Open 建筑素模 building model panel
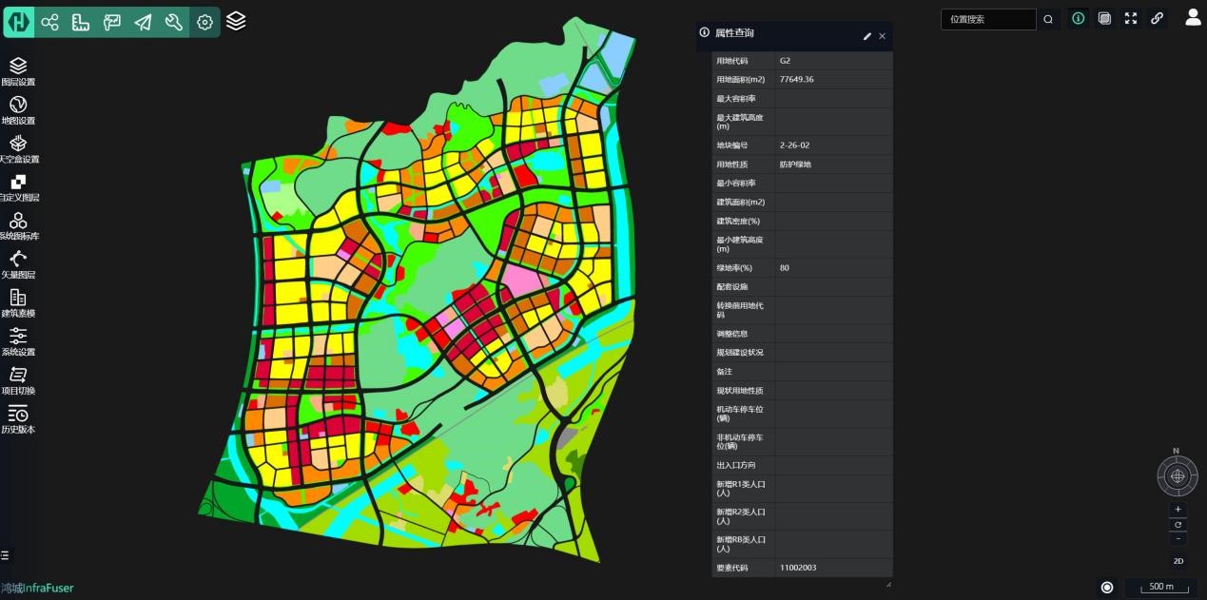 [x=18, y=303]
